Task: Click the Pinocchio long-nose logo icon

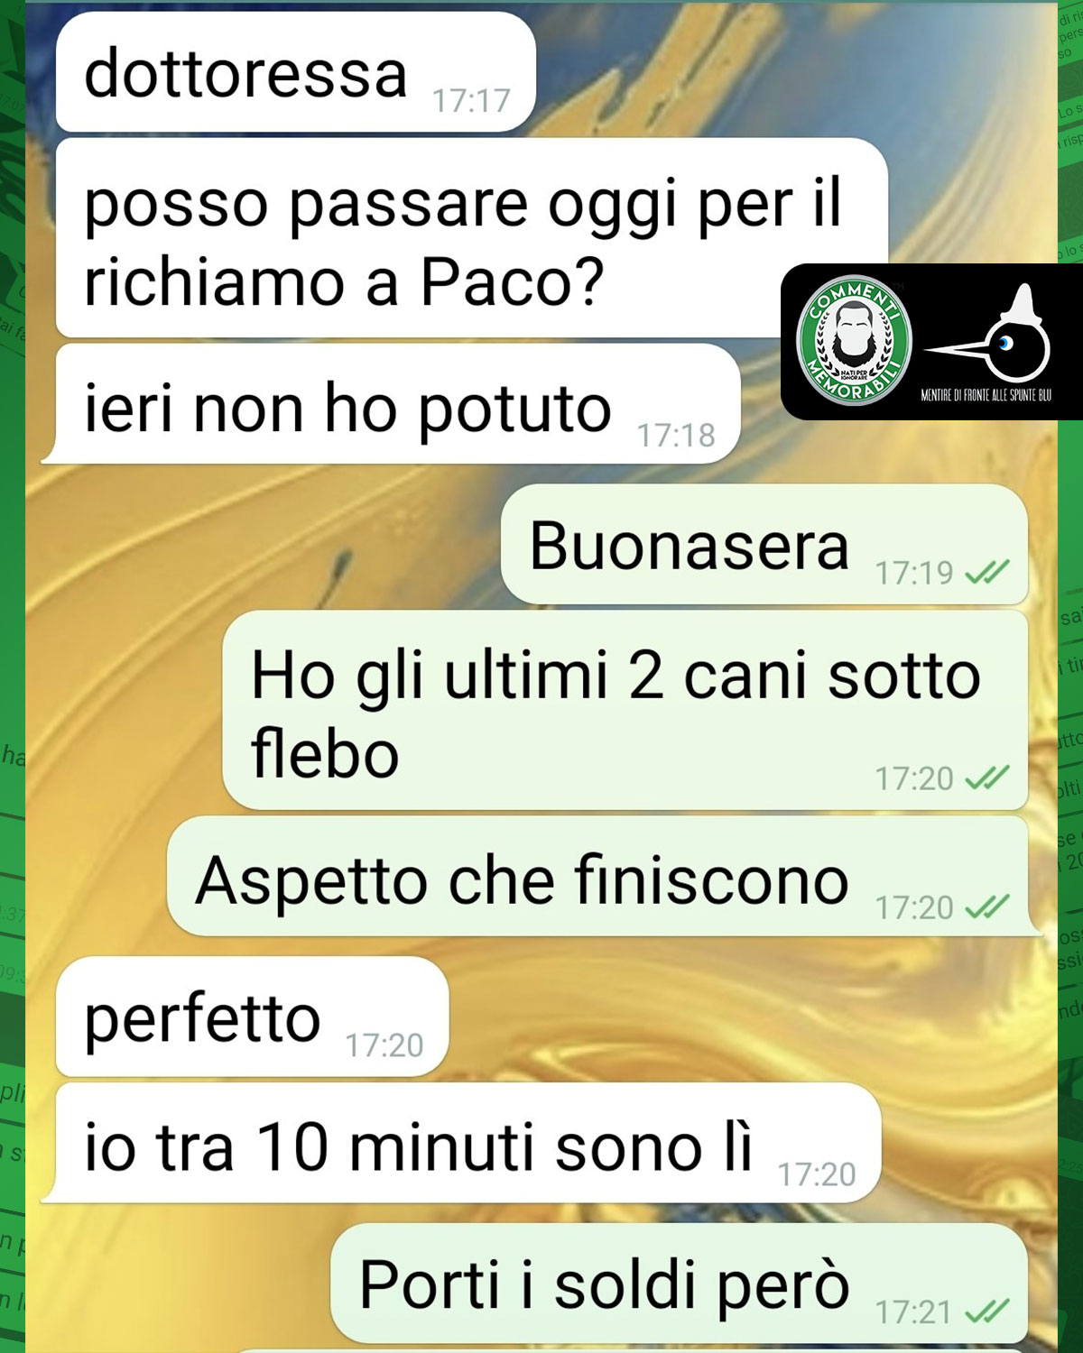Action: (988, 336)
